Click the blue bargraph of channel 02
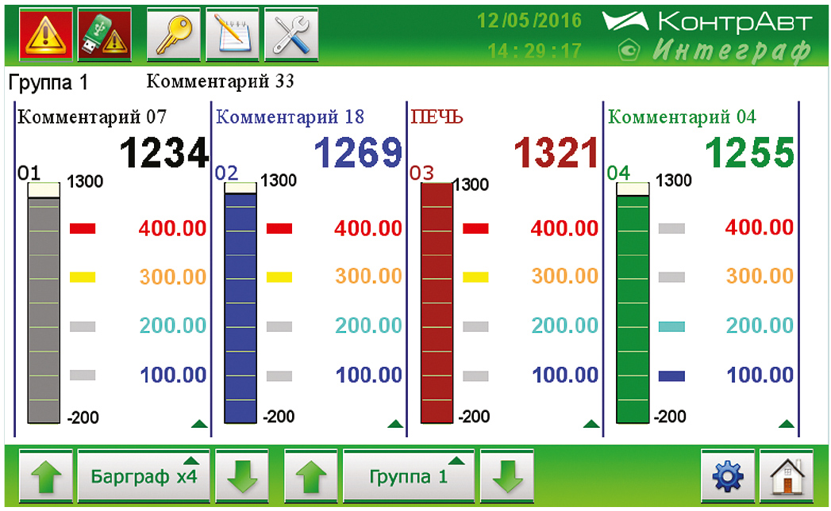The height and width of the screenshot is (511, 831). tap(240, 305)
